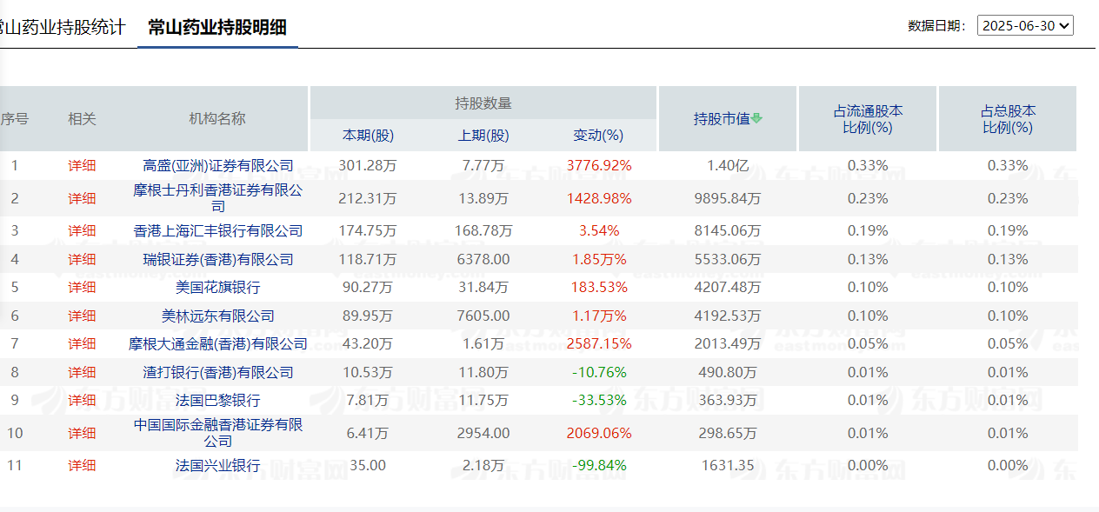The width and height of the screenshot is (1099, 512).
Task: Click the 数据日期 label
Action: 937,26
